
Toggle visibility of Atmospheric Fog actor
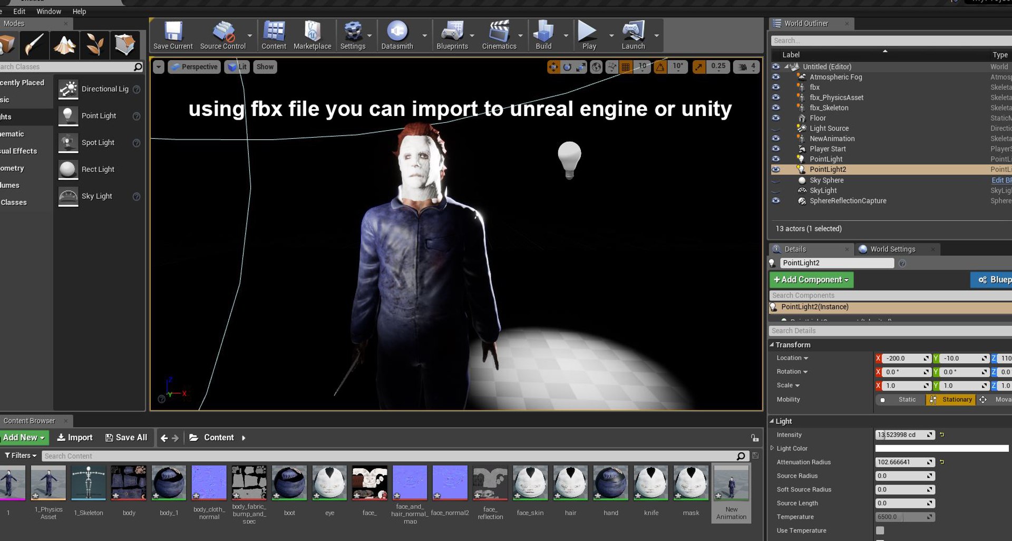coord(776,77)
